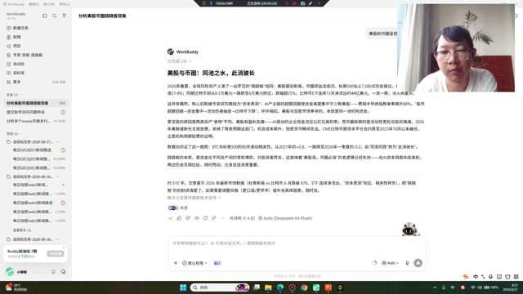Open Microsoft Edge from the taskbar
This screenshot has width=523, height=294.
click(280, 287)
